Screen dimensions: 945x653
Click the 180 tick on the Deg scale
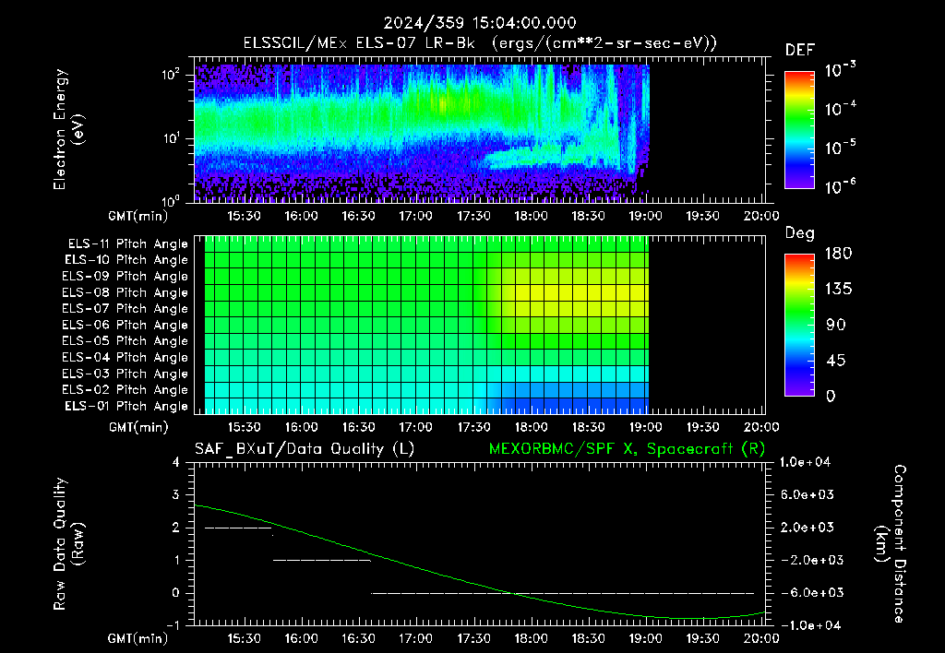(838, 254)
